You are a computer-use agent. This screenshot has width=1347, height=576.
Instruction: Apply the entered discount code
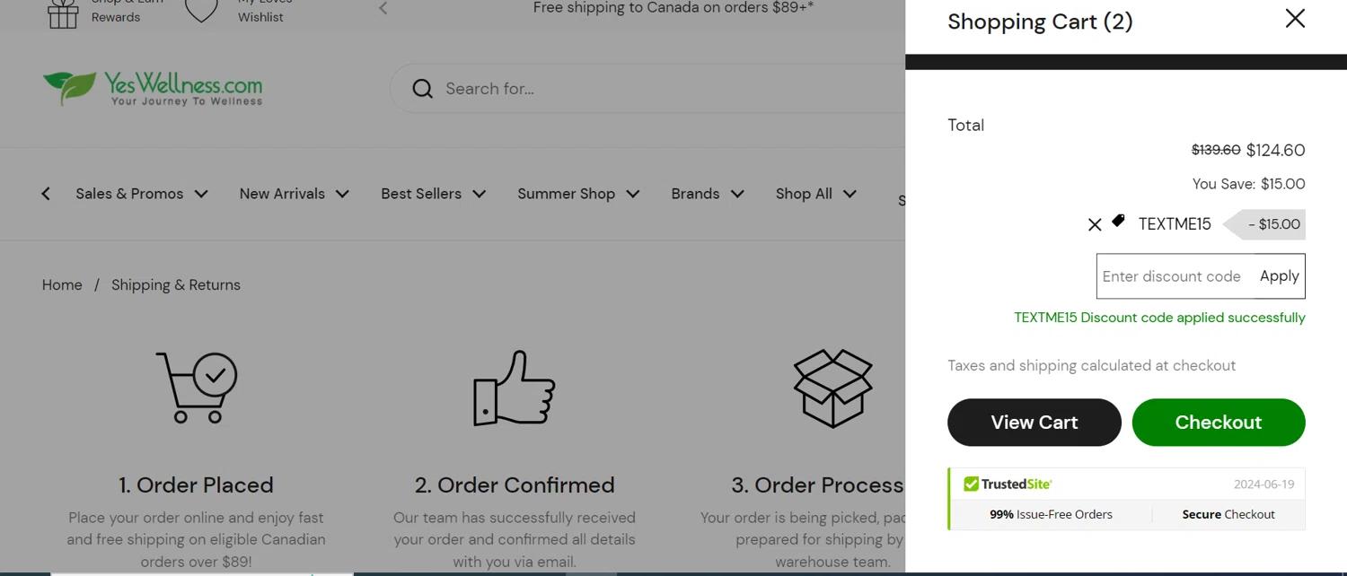click(1279, 276)
